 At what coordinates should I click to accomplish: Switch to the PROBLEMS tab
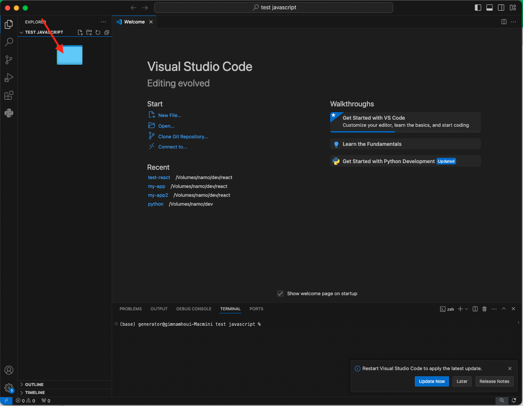click(x=130, y=309)
